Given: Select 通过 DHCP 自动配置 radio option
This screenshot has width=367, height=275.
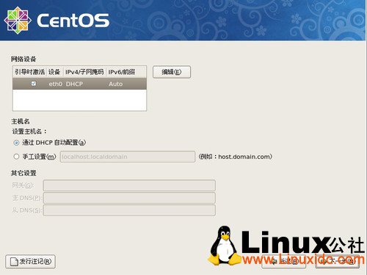Looking at the screenshot, I should (x=16, y=143).
